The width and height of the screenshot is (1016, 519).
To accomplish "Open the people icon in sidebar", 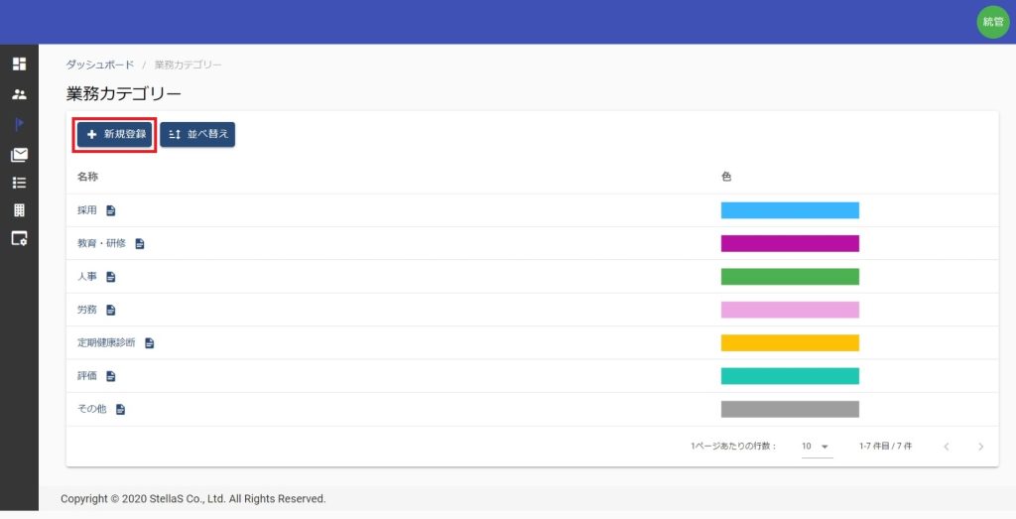I will [x=19, y=95].
